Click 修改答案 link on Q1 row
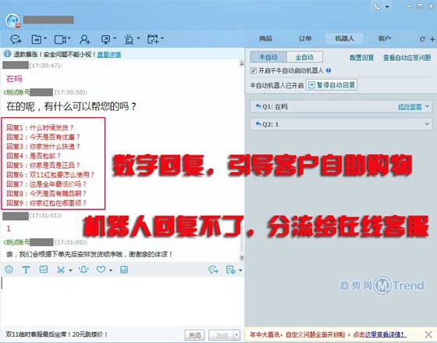 pyautogui.click(x=410, y=106)
